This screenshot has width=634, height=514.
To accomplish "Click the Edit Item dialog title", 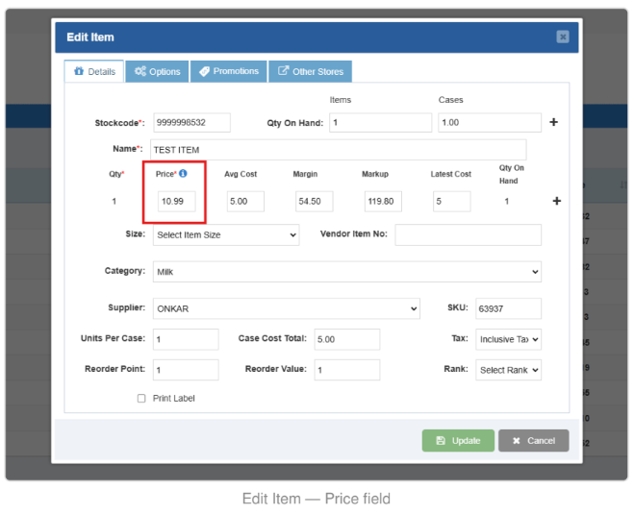I will (90, 37).
